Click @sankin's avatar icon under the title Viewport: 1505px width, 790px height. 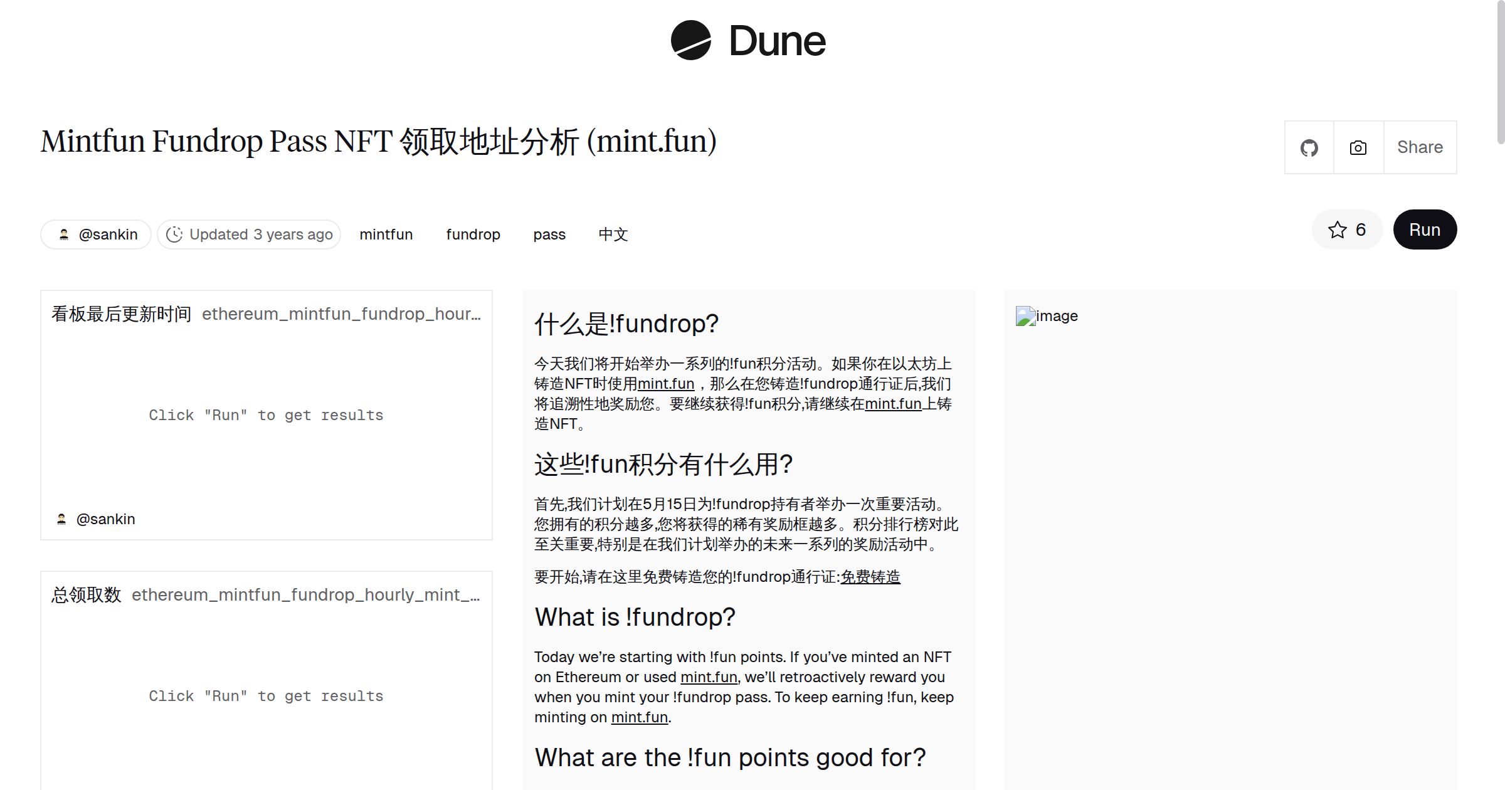65,234
